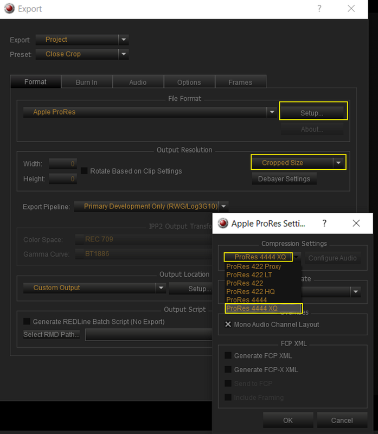Screen dimensions: 378x434
Task: Open the Audio tab
Action: pyautogui.click(x=138, y=82)
